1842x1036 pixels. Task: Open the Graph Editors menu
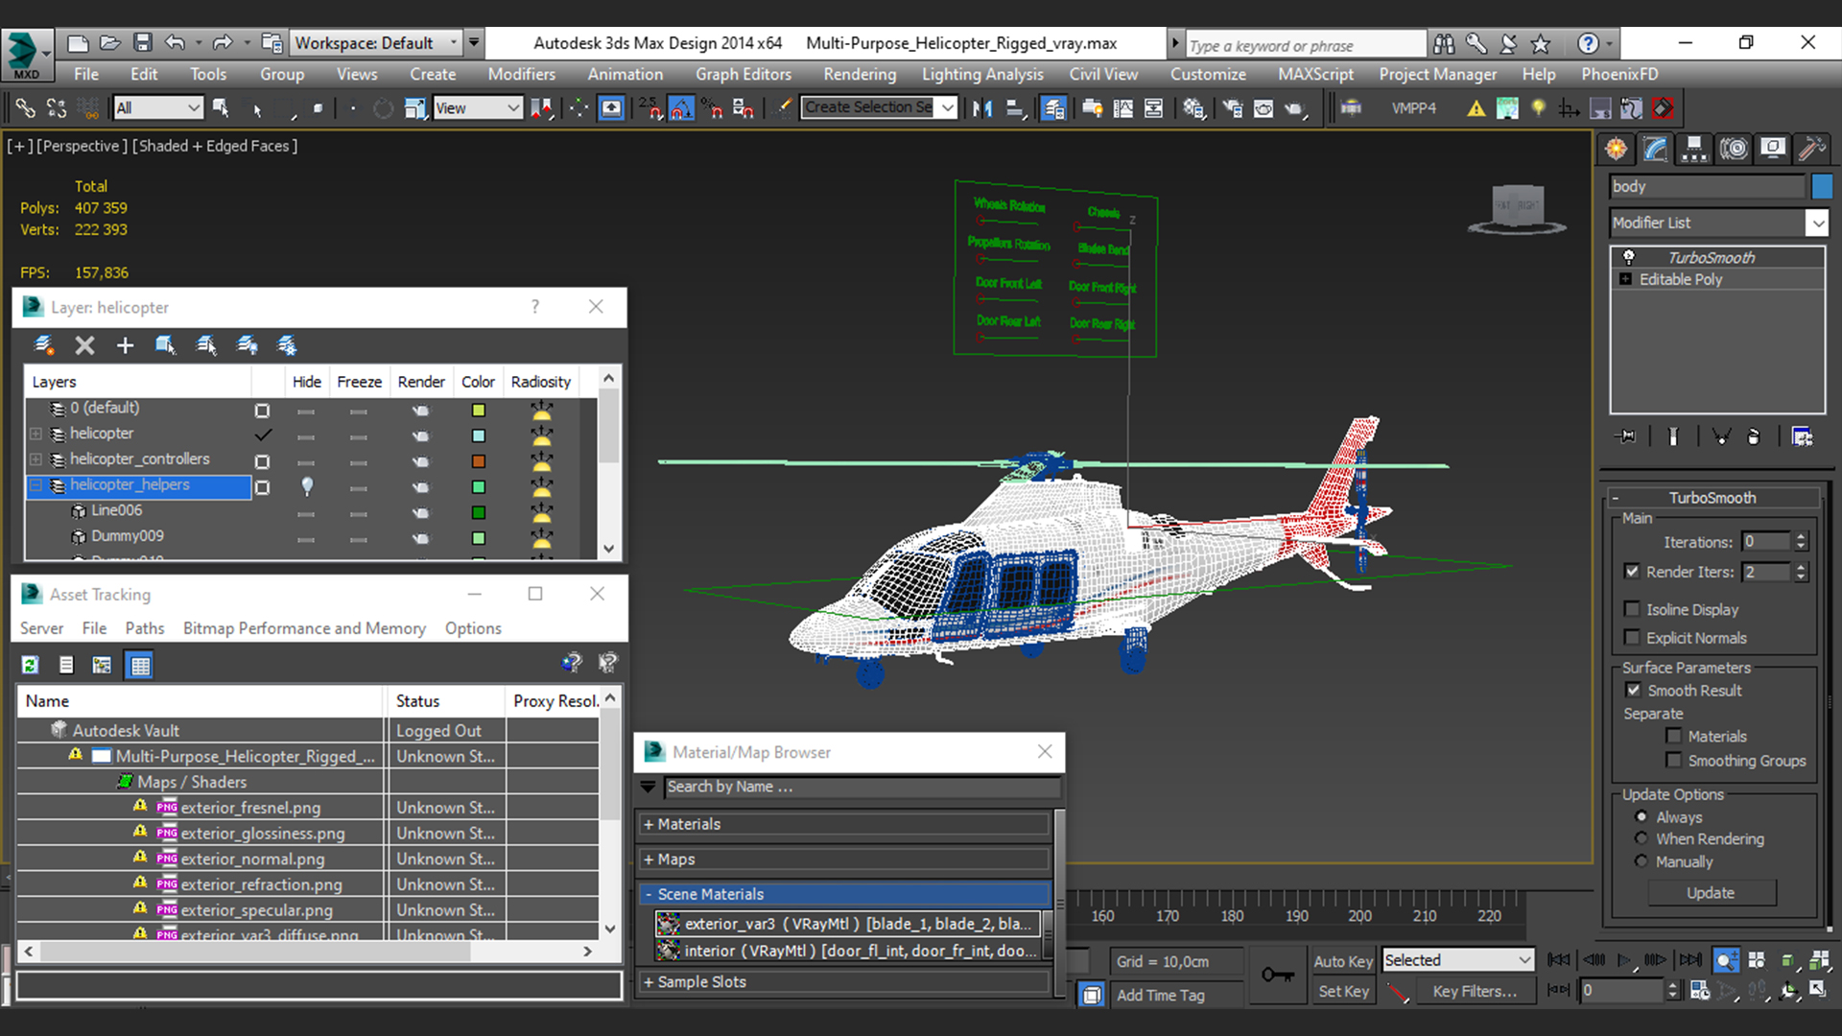[x=743, y=74]
